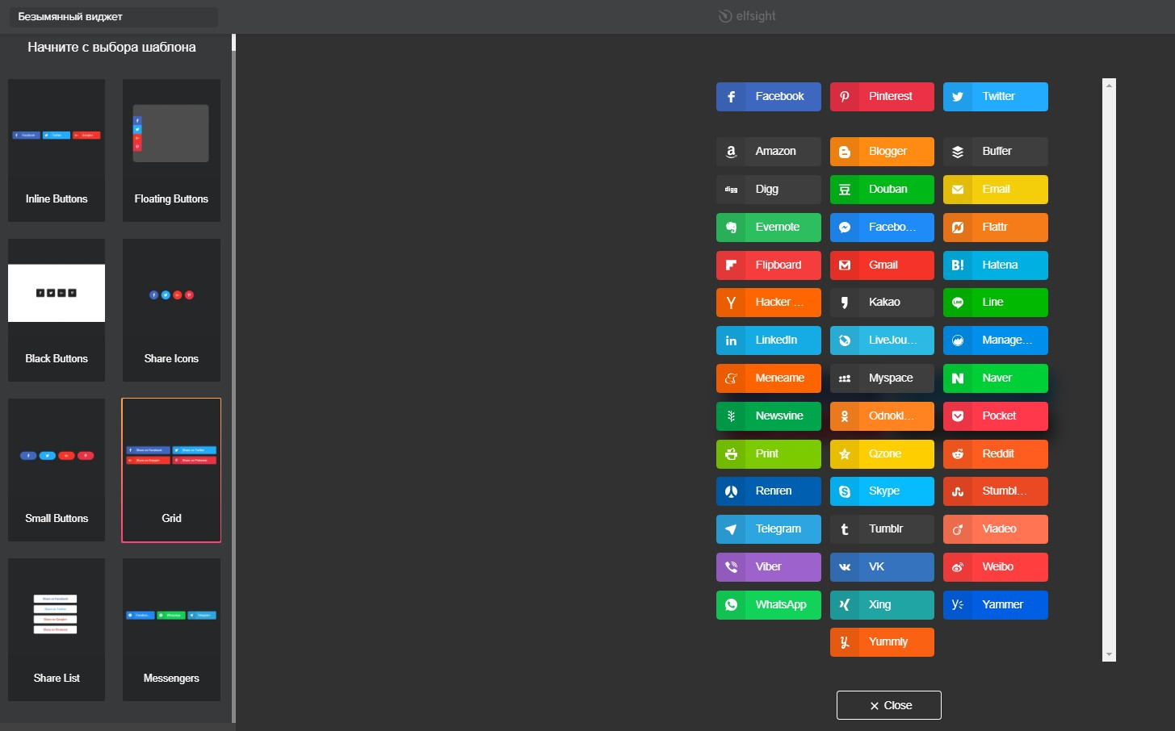Screen dimensions: 1175x731
Task: Click the Pocket logo icon
Action: 958,416
